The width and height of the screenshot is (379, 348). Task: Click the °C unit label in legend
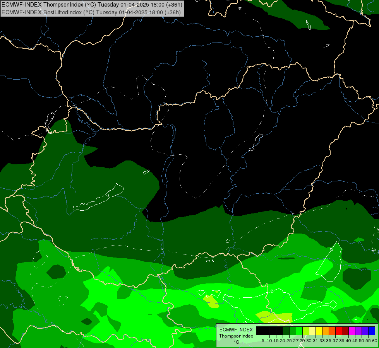[x=236, y=342]
